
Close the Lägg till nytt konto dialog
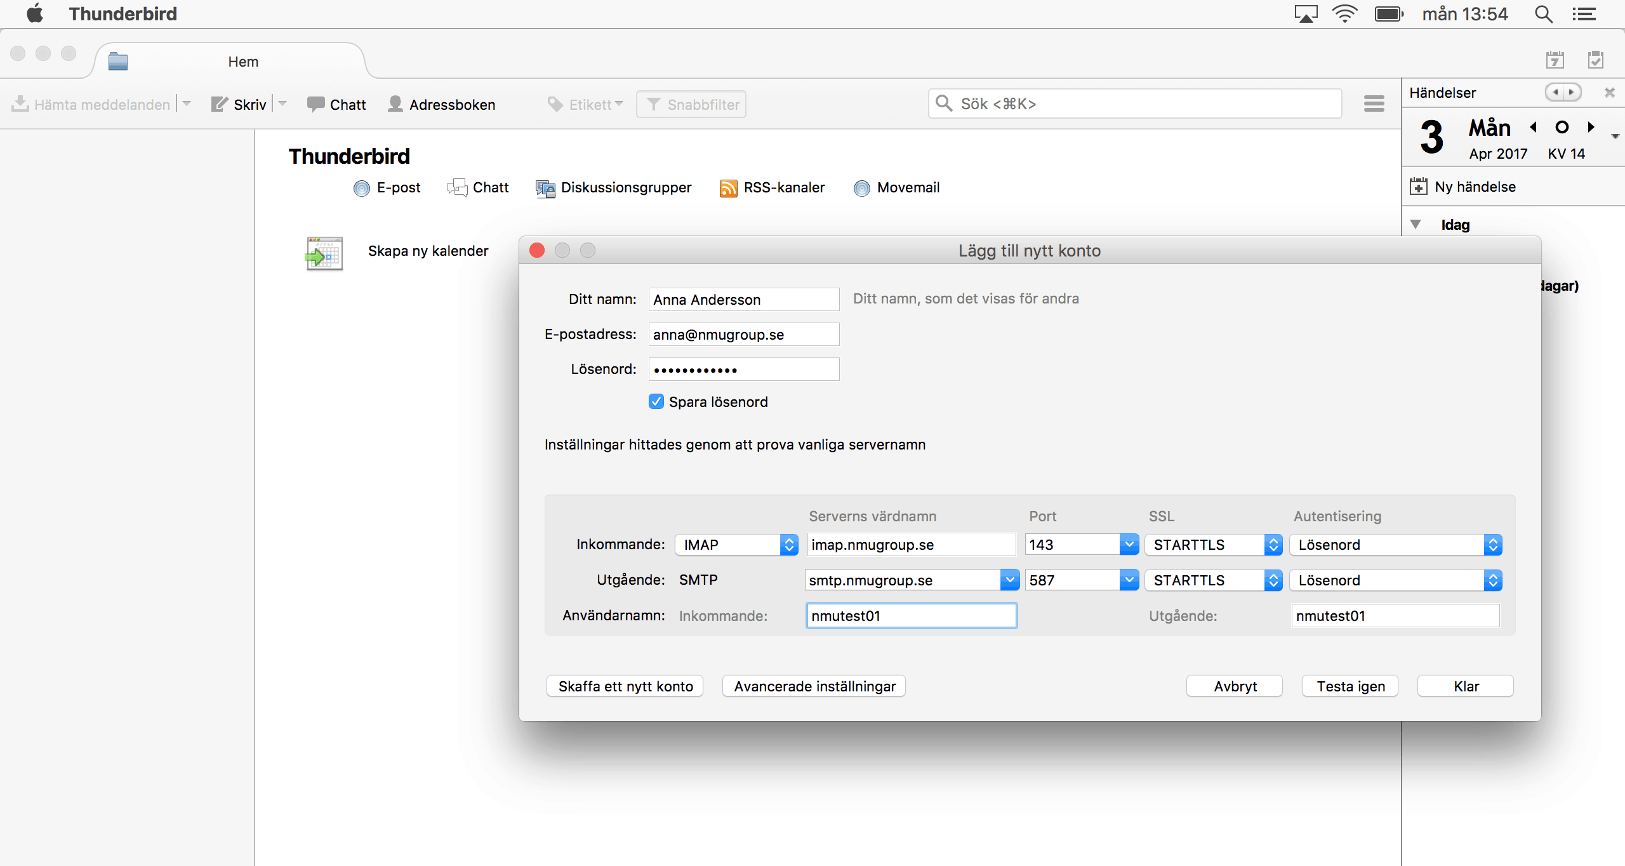coord(537,250)
